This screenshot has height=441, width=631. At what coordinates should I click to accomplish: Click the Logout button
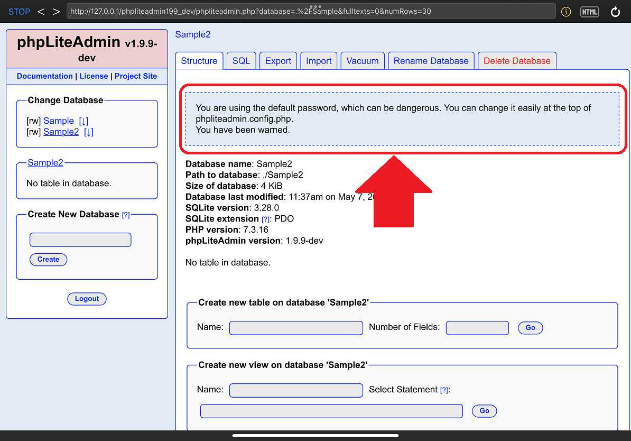coord(87,299)
